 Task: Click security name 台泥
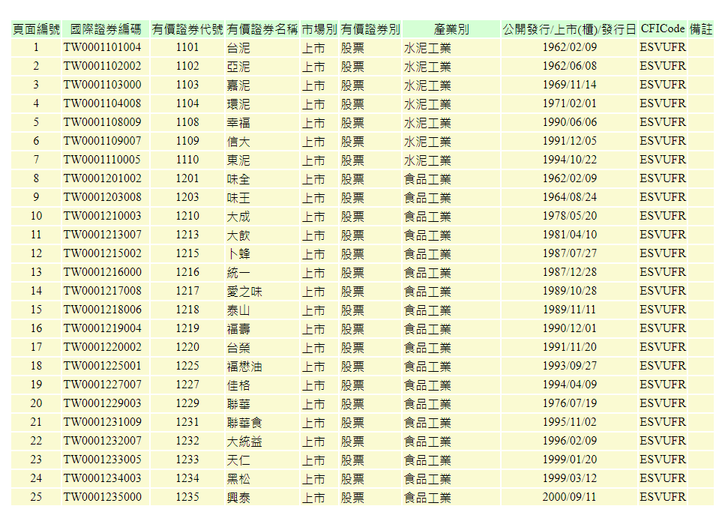click(238, 48)
